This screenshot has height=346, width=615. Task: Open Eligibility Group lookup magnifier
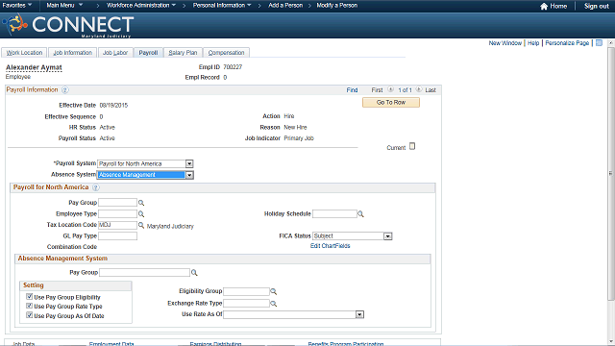tap(273, 291)
